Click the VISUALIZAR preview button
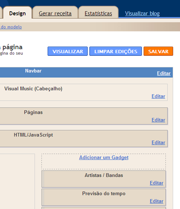The width and height of the screenshot is (180, 209). coord(67,51)
